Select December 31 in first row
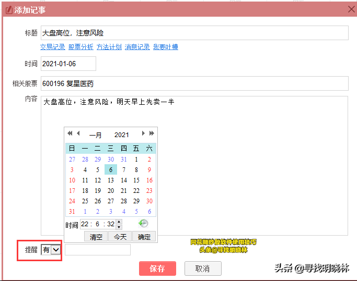This screenshot has width=357, height=281. (x=124, y=159)
